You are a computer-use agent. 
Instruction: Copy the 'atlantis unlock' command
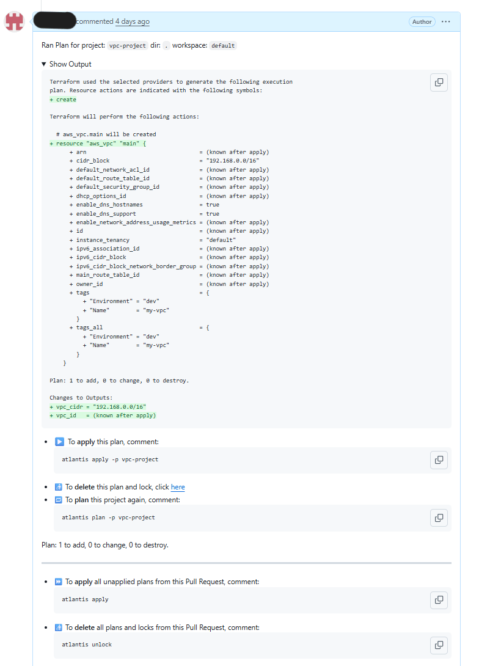tap(439, 645)
